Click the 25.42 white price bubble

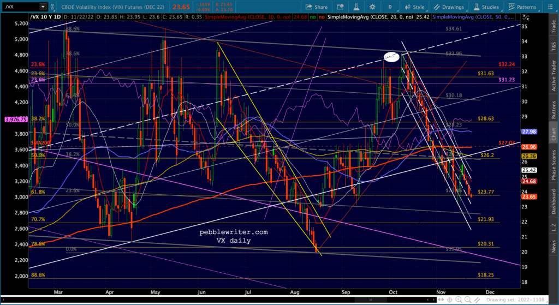coord(529,170)
